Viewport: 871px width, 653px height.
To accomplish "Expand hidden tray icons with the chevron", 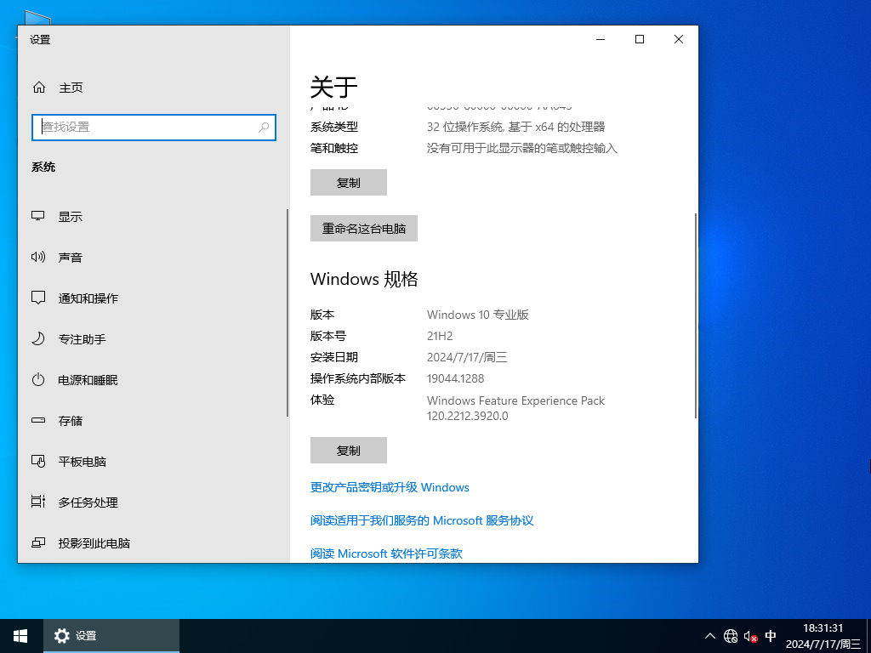I will point(709,636).
